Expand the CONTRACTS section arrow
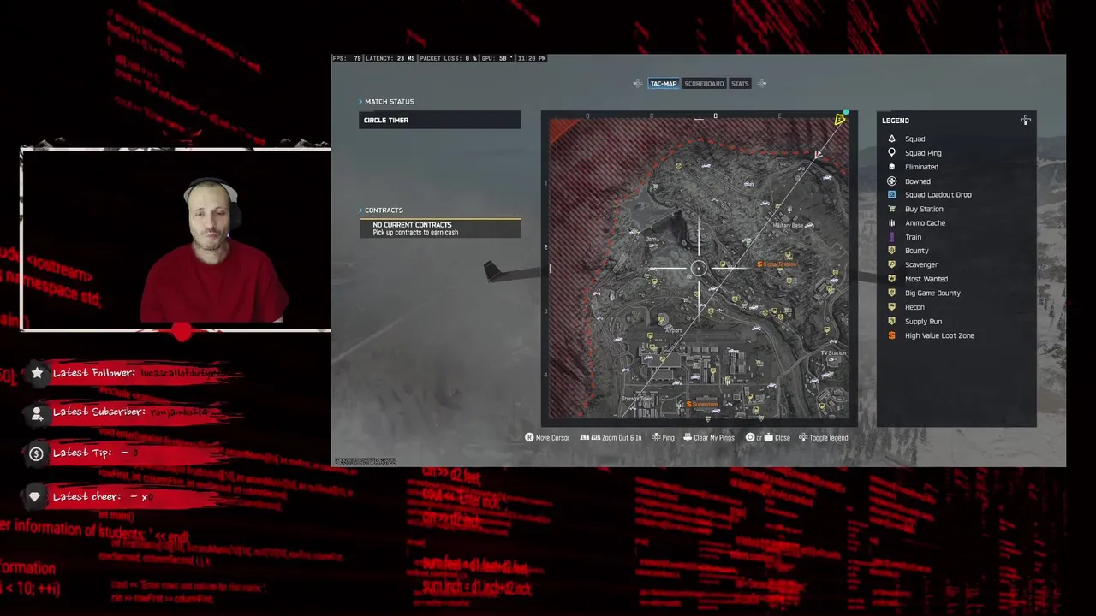 (360, 210)
